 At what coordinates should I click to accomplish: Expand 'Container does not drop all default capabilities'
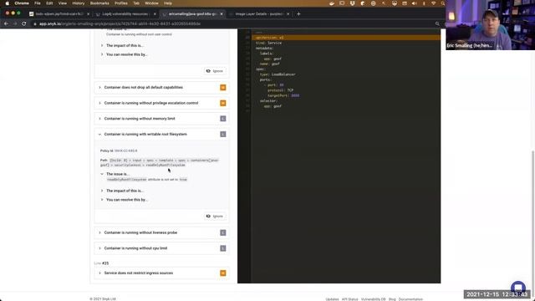[161, 87]
